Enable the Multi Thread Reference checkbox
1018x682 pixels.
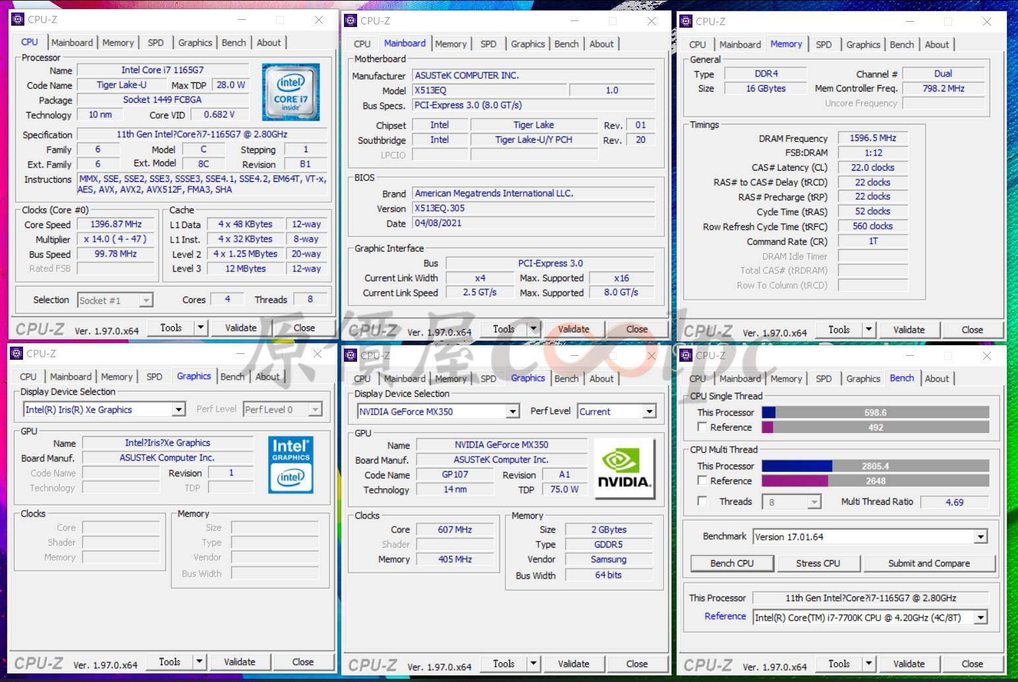702,480
